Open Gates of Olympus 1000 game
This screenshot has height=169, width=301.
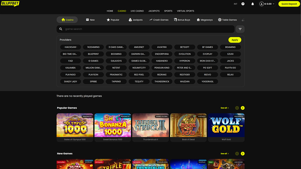click(x=75, y=127)
